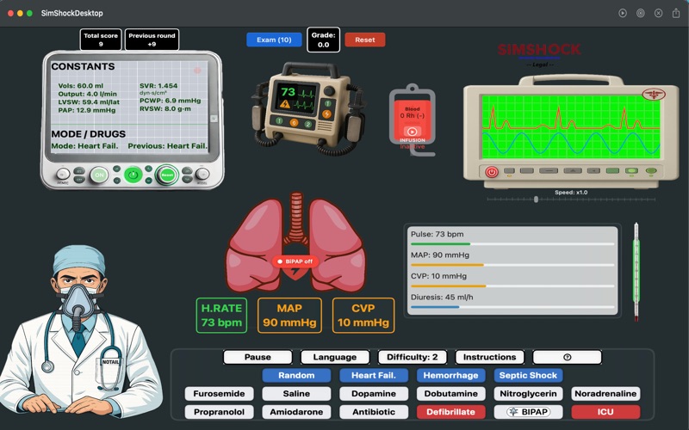Click the green Reset knob on constants monitor
689x430 pixels.
167,175
